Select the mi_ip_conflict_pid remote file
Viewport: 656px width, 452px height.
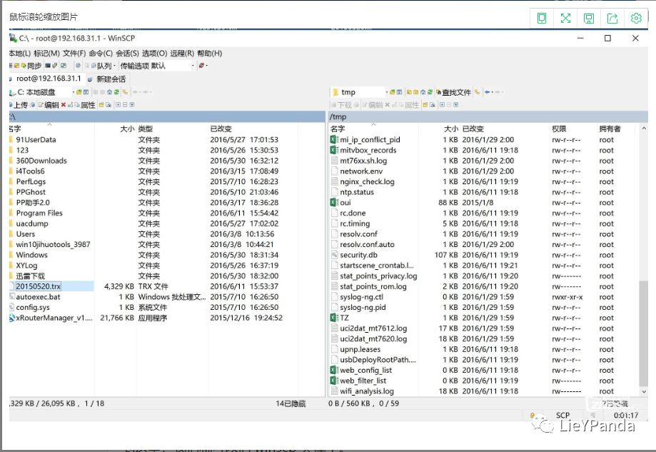(370, 140)
